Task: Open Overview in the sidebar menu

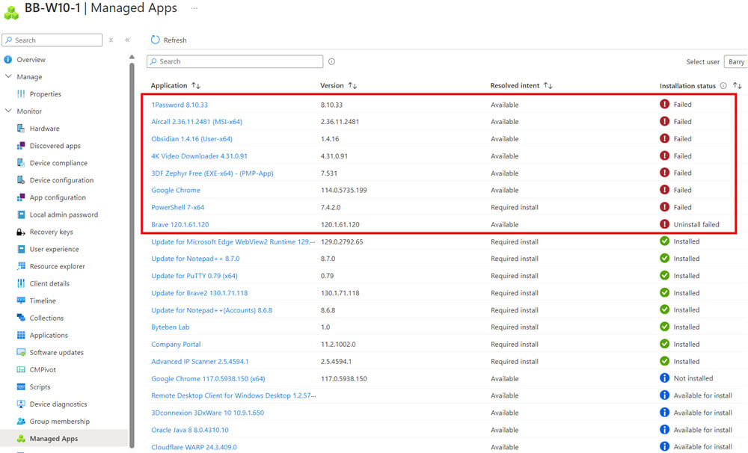Action: pos(31,60)
